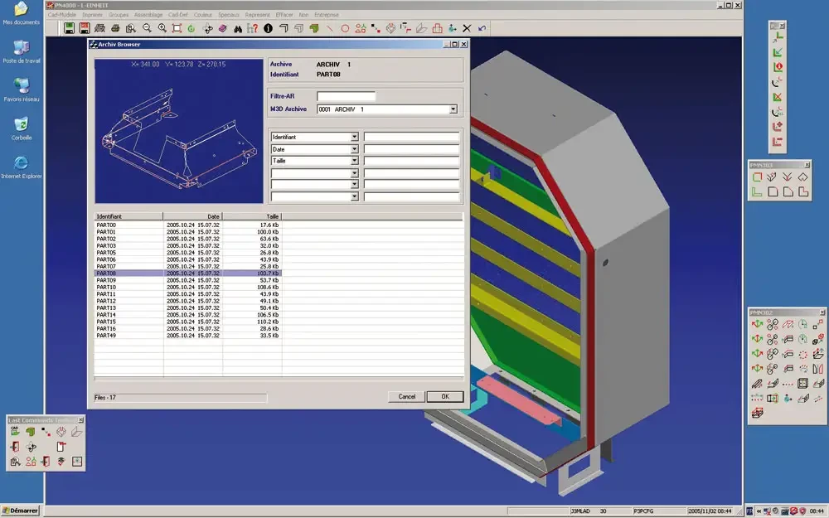Click the black X delete icon
This screenshot has width=829, height=518.
click(x=467, y=28)
